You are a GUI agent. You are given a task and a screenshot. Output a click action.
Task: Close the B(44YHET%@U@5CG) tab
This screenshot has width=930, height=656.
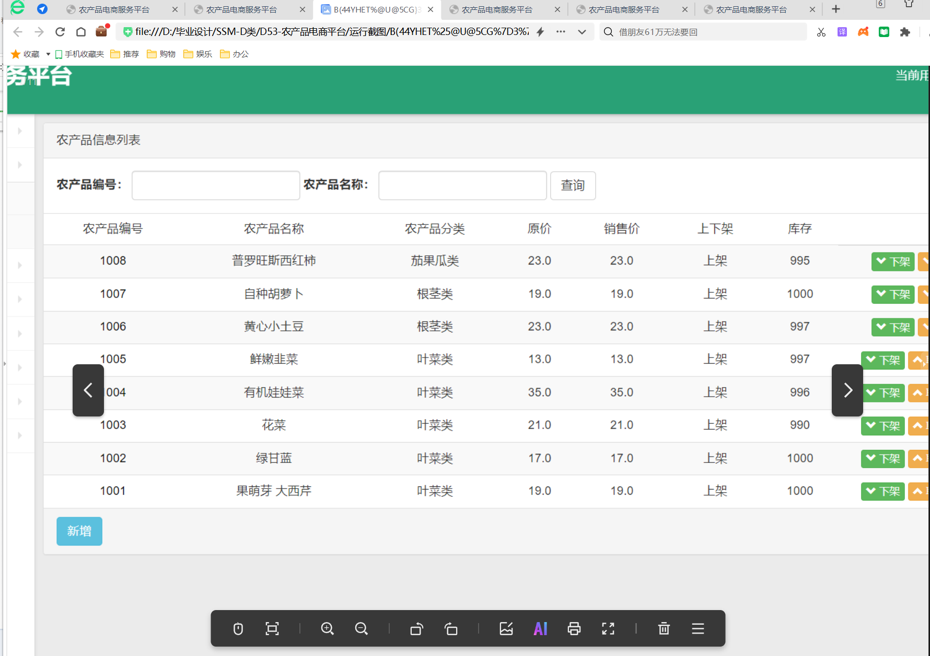pos(431,9)
